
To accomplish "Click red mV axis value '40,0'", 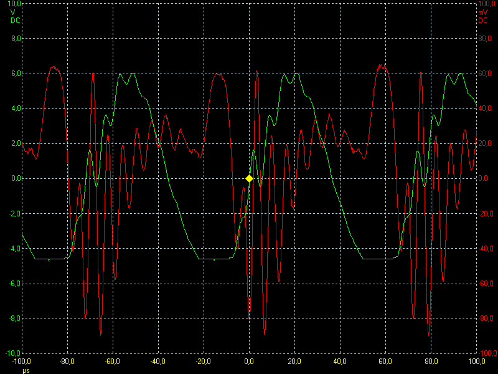I will tap(485, 108).
